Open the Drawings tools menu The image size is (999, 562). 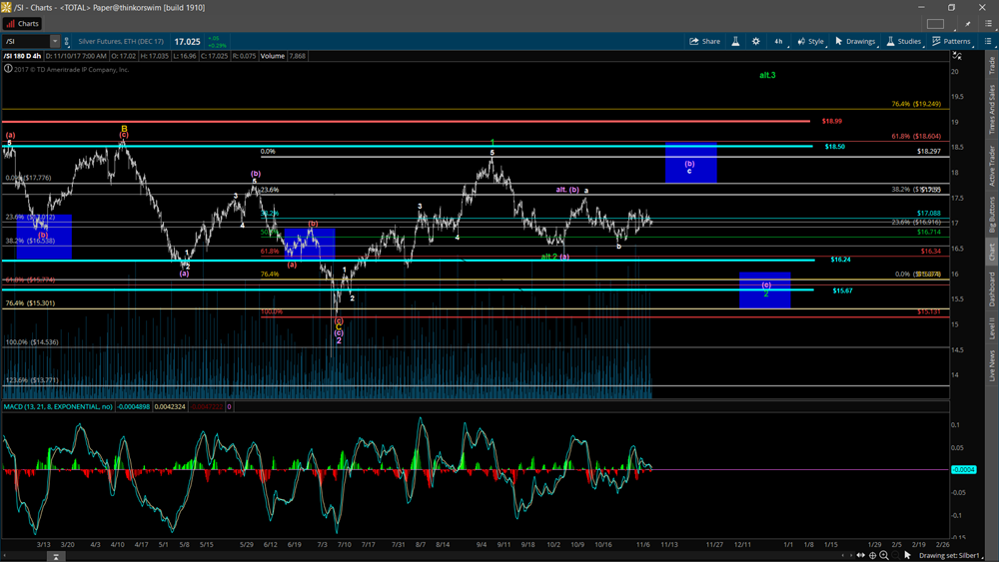pyautogui.click(x=854, y=41)
